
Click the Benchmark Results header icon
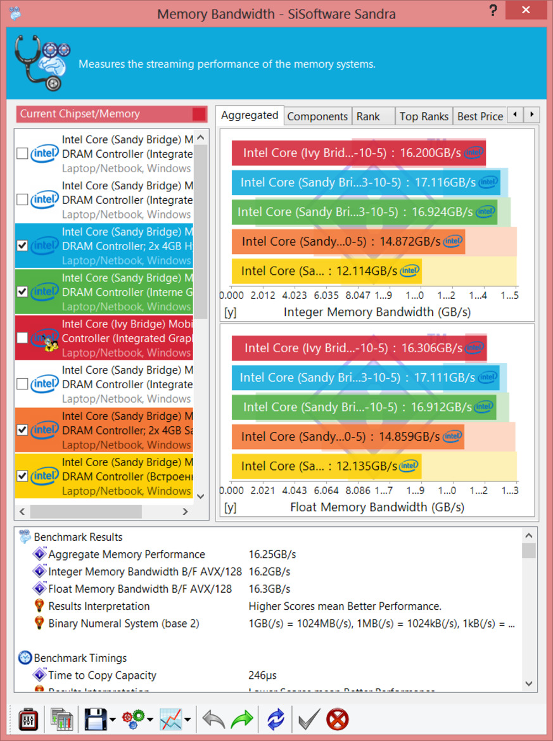pos(25,537)
